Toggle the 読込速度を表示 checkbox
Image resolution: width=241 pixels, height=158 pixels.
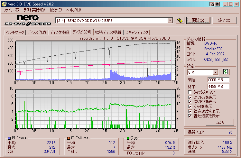pyautogui.click(x=190, y=111)
